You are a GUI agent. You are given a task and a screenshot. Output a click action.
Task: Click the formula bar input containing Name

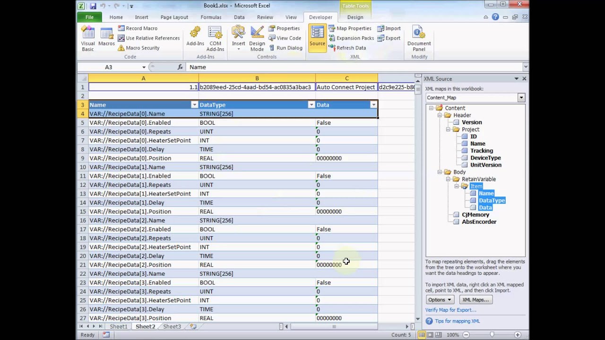click(354, 67)
